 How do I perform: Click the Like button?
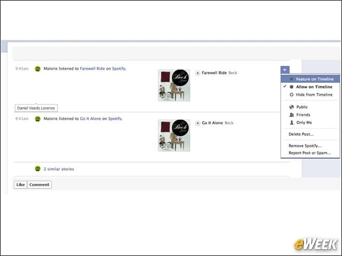20,185
